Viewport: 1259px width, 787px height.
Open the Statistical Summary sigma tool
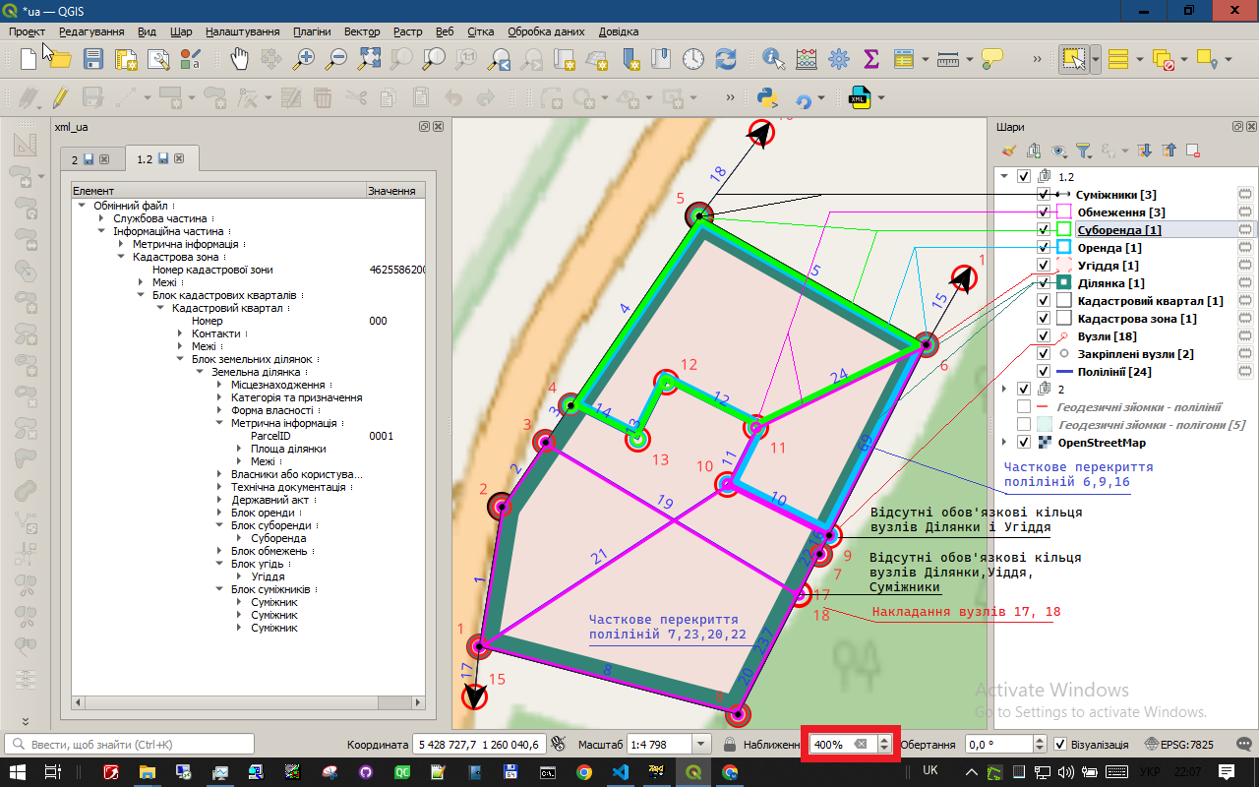point(870,58)
